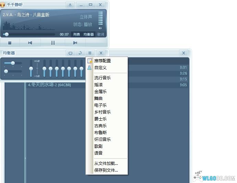Choose the 电子乐 preset

pos(107,105)
